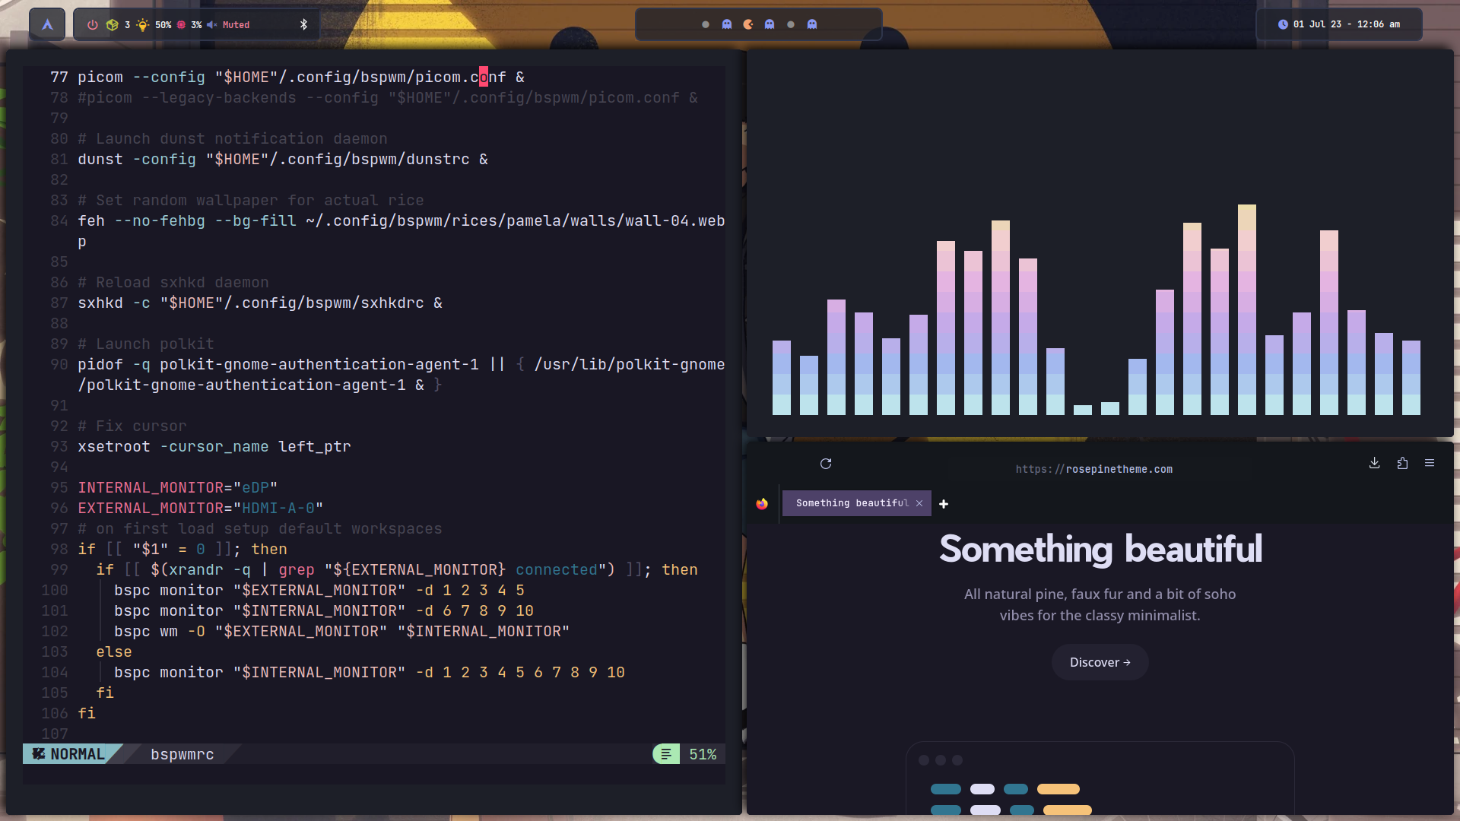This screenshot has width=1460, height=821.
Task: Click the INTERNAL_MONITOR="eDP" line
Action: point(177,487)
